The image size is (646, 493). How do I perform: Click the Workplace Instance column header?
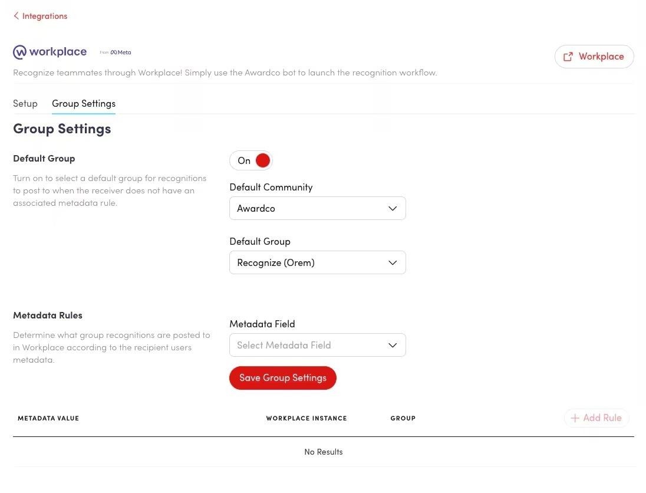(306, 418)
